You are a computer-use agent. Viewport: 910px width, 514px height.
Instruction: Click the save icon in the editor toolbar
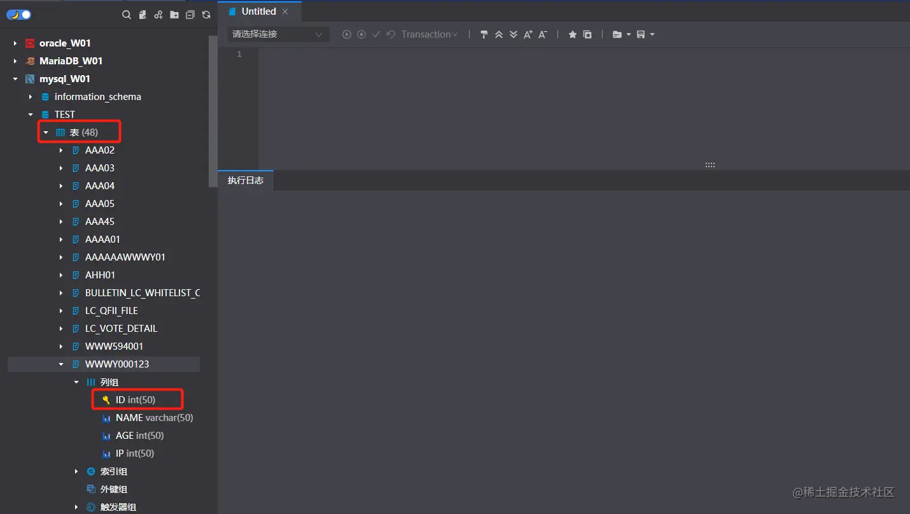641,34
